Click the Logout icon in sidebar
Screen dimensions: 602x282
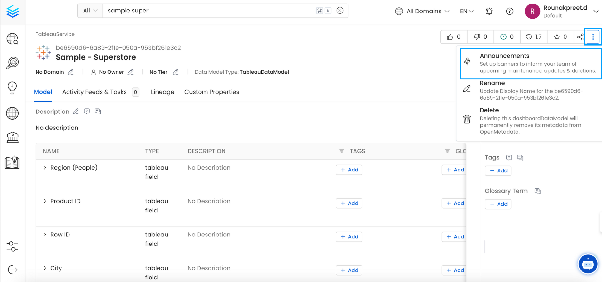tap(12, 270)
